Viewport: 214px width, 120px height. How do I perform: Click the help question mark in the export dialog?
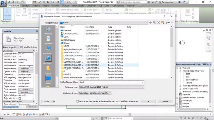tap(164, 16)
